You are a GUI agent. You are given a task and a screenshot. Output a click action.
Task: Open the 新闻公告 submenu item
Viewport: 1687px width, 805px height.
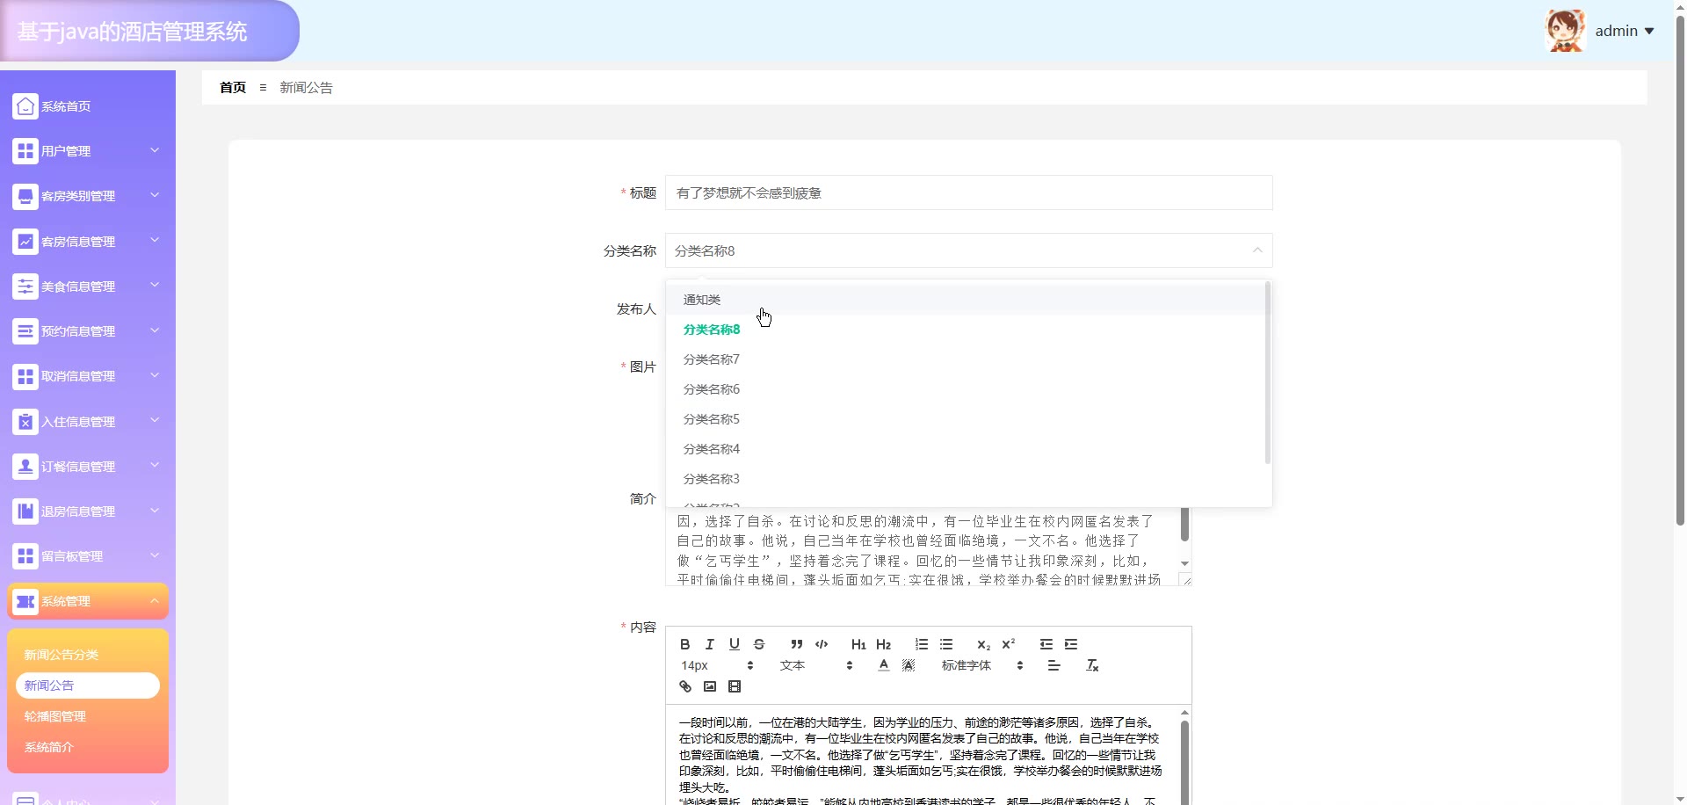pos(88,685)
